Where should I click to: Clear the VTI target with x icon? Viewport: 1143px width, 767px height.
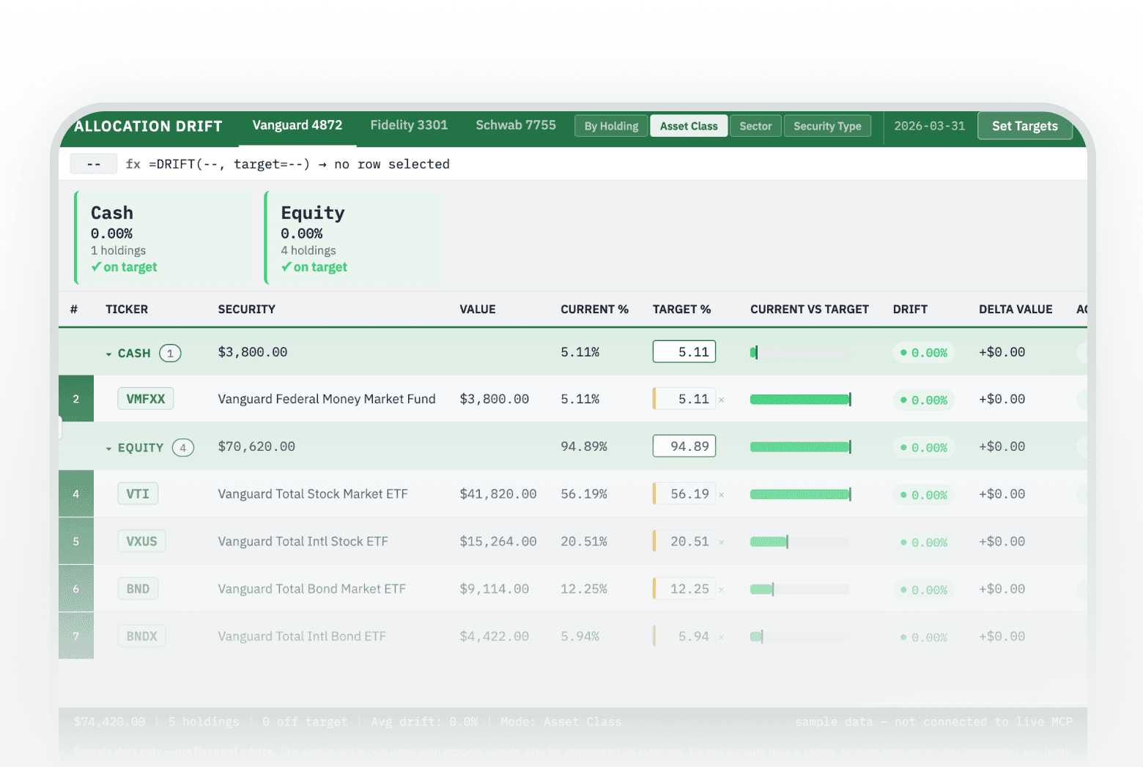722,495
